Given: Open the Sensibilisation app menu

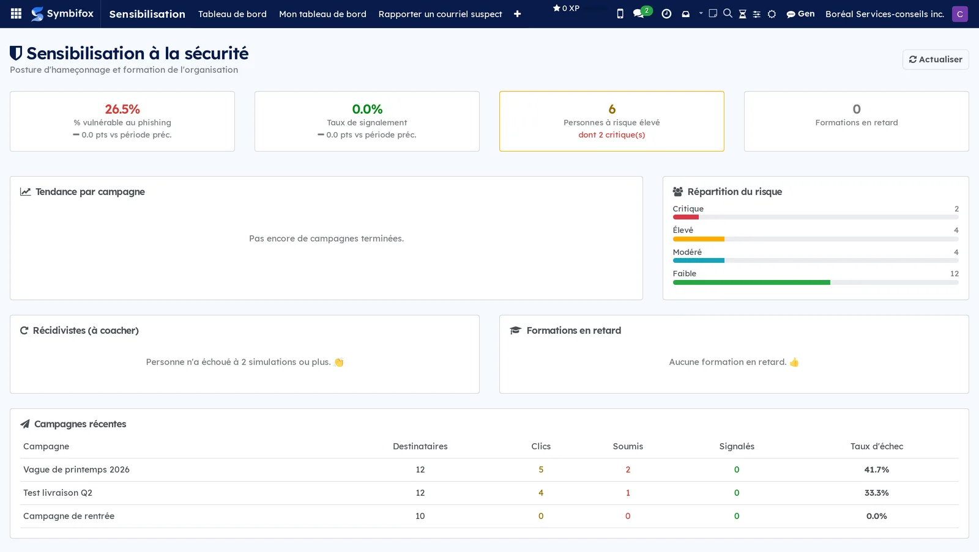Looking at the screenshot, I should [x=147, y=14].
